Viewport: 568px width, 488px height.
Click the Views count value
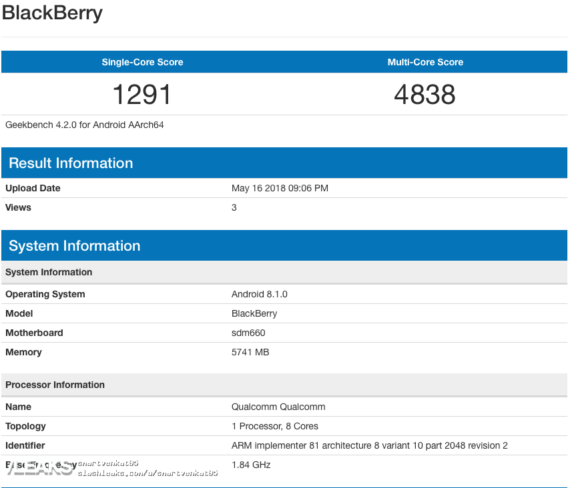click(234, 207)
